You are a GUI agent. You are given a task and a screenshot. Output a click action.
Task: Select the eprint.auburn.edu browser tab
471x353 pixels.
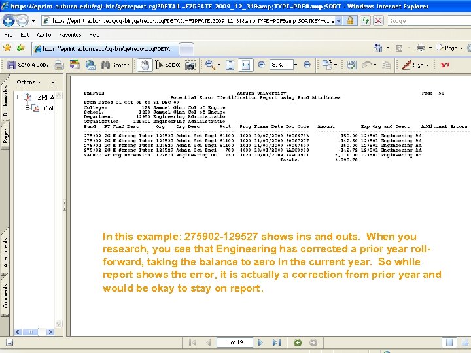[105, 49]
